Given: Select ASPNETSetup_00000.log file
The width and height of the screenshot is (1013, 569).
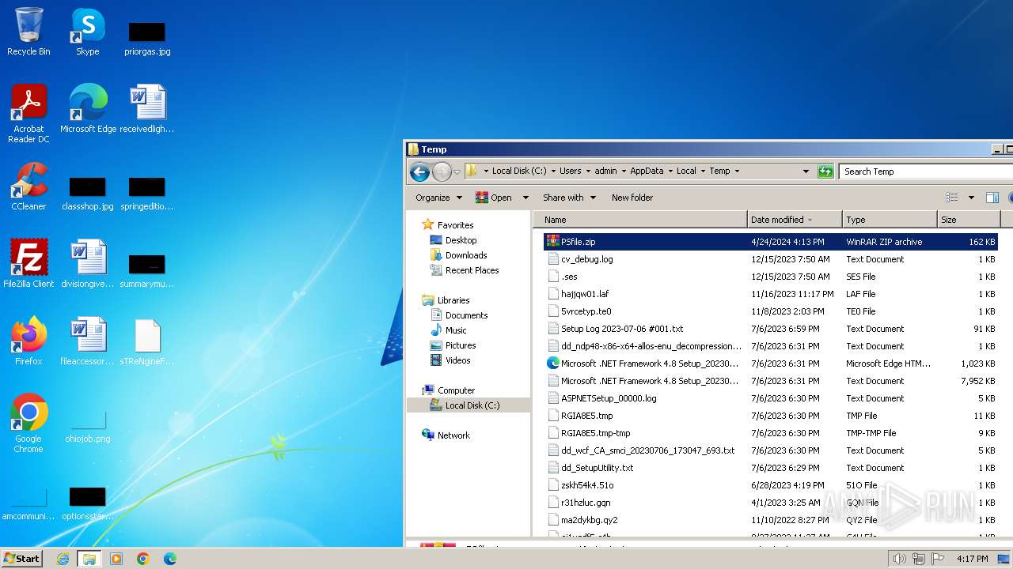Looking at the screenshot, I should [x=771, y=398].
